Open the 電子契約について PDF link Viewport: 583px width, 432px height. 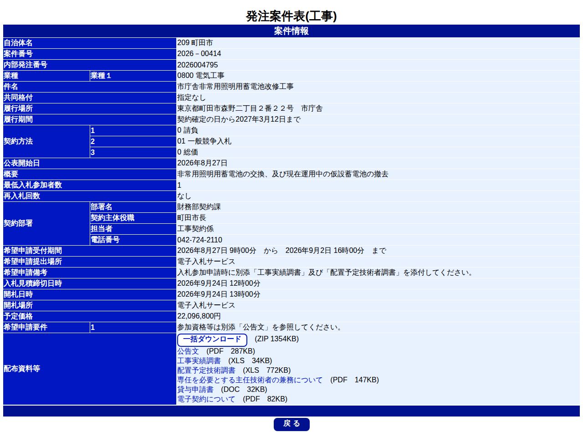(206, 399)
